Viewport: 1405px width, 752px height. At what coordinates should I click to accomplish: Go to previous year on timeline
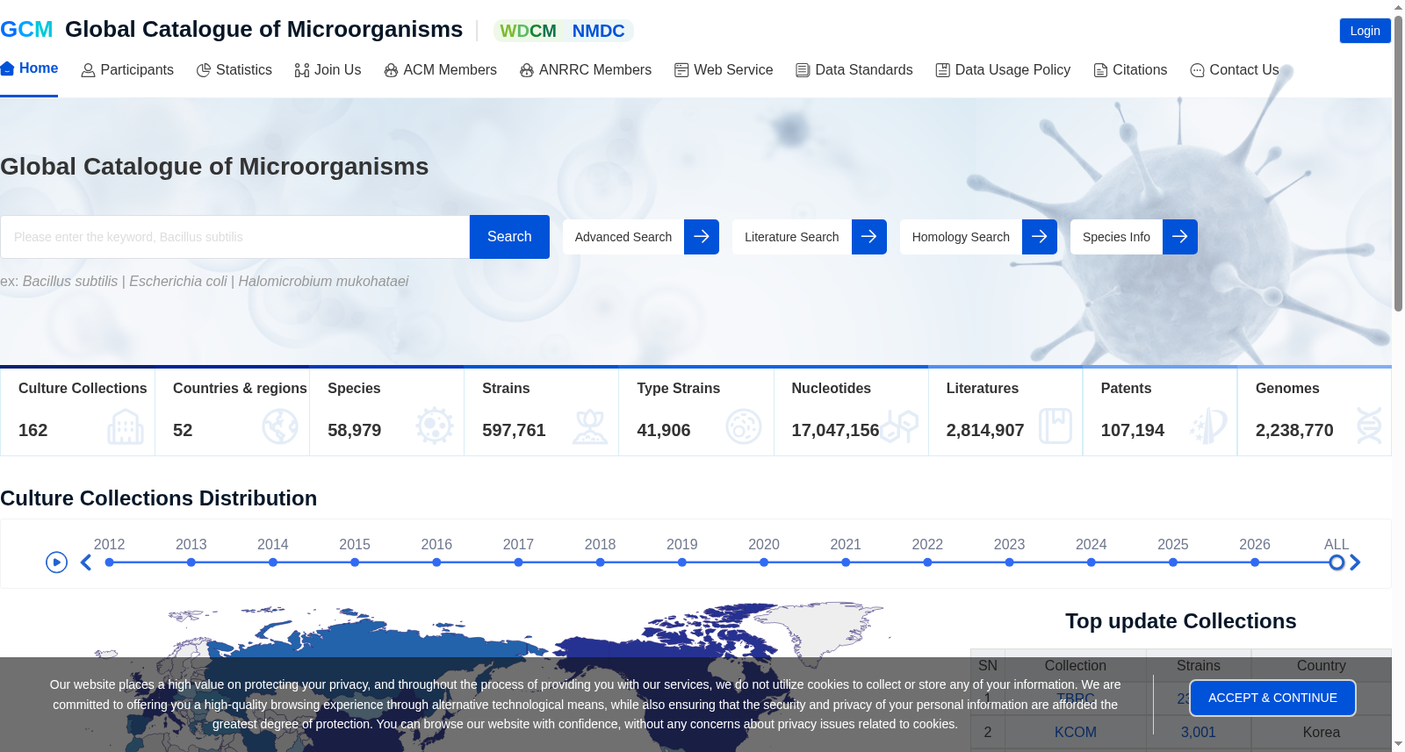[x=86, y=562]
